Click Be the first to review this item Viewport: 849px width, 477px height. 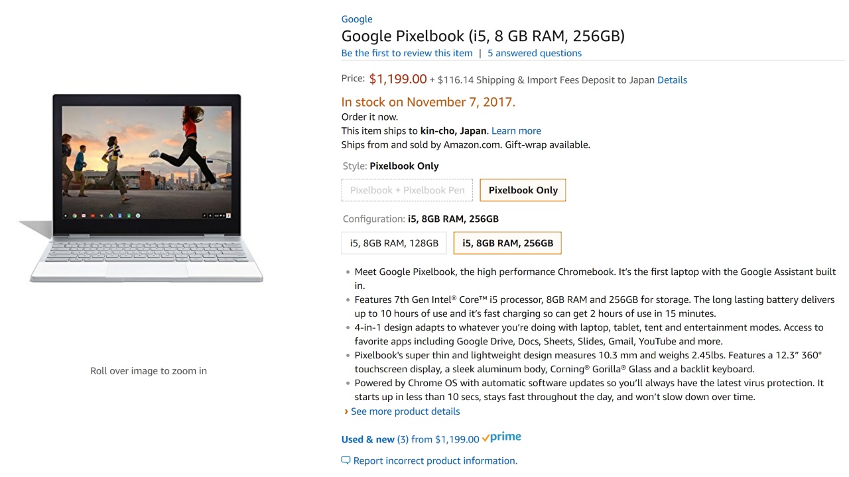pyautogui.click(x=407, y=53)
